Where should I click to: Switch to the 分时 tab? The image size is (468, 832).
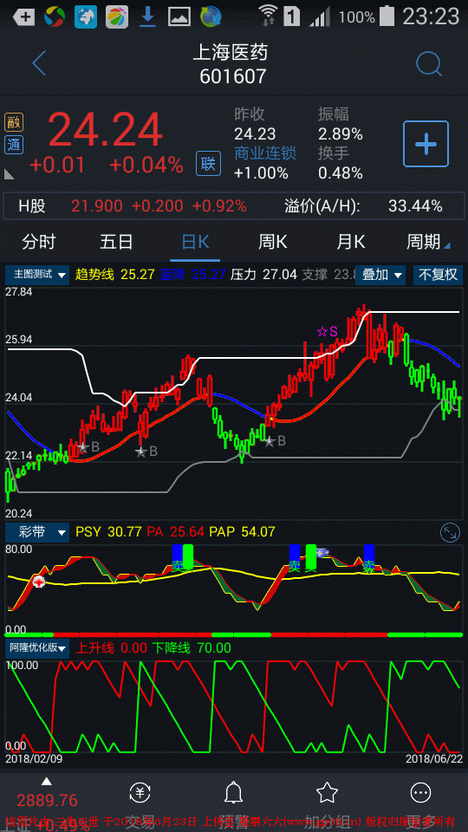[x=39, y=243]
